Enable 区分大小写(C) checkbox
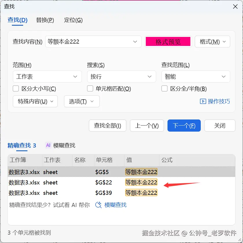 [16, 89]
